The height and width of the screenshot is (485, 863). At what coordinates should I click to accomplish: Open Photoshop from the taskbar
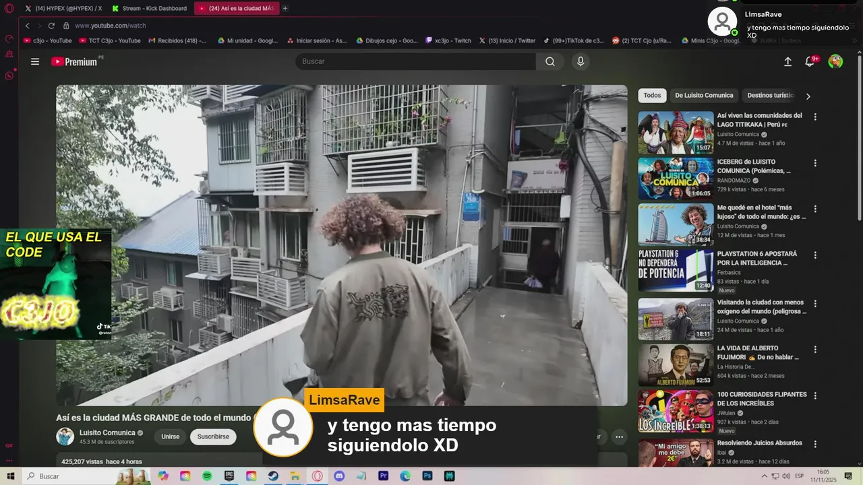click(x=427, y=476)
